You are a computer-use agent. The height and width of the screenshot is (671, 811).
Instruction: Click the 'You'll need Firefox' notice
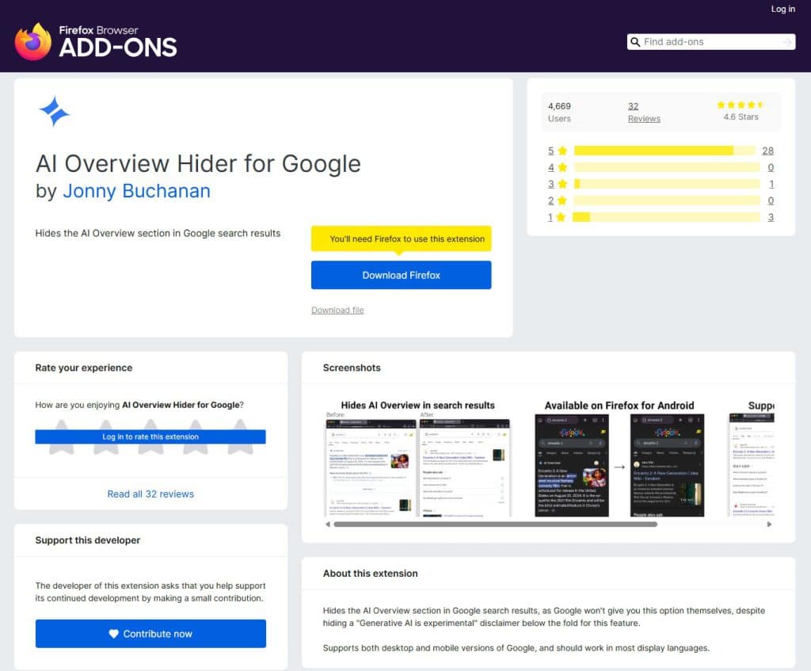click(401, 239)
